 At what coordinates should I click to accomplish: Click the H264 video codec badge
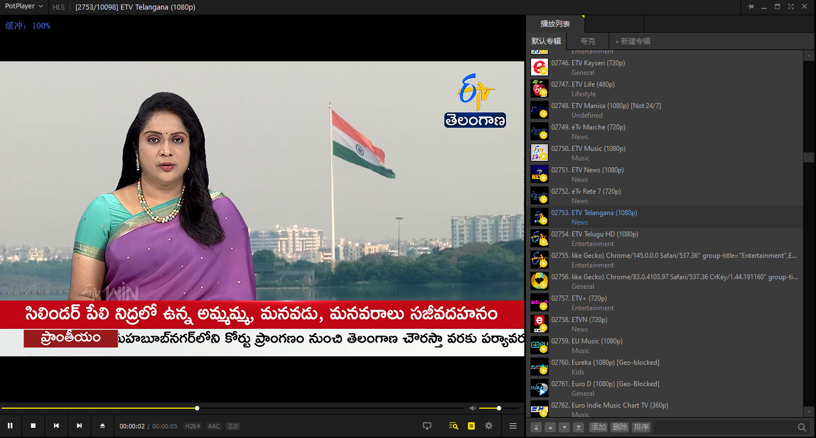click(x=193, y=426)
